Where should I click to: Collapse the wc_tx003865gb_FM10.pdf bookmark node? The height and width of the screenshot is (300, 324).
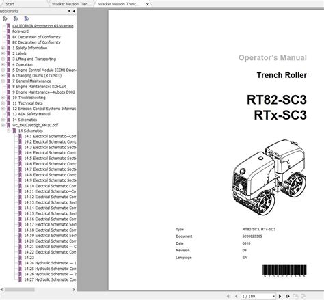point(3,125)
